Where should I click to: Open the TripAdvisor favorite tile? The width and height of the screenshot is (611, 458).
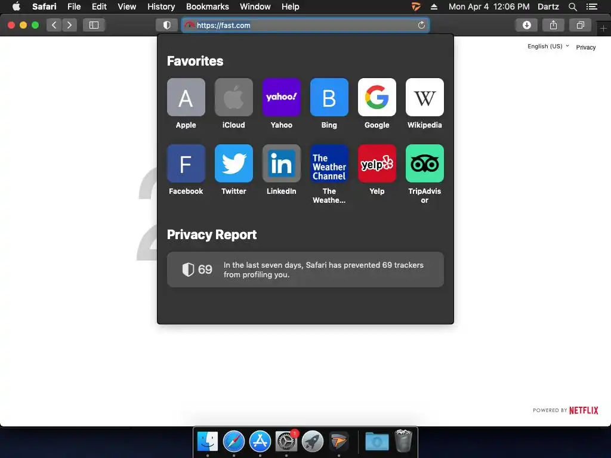tap(425, 163)
